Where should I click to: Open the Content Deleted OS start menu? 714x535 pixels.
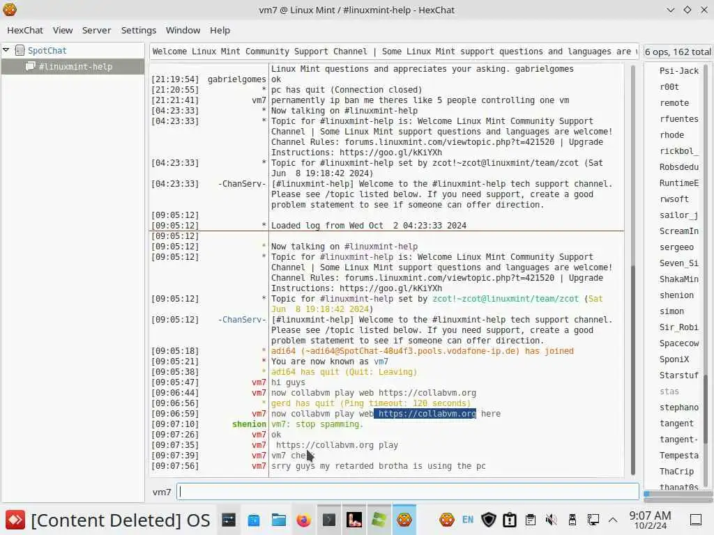[107, 520]
